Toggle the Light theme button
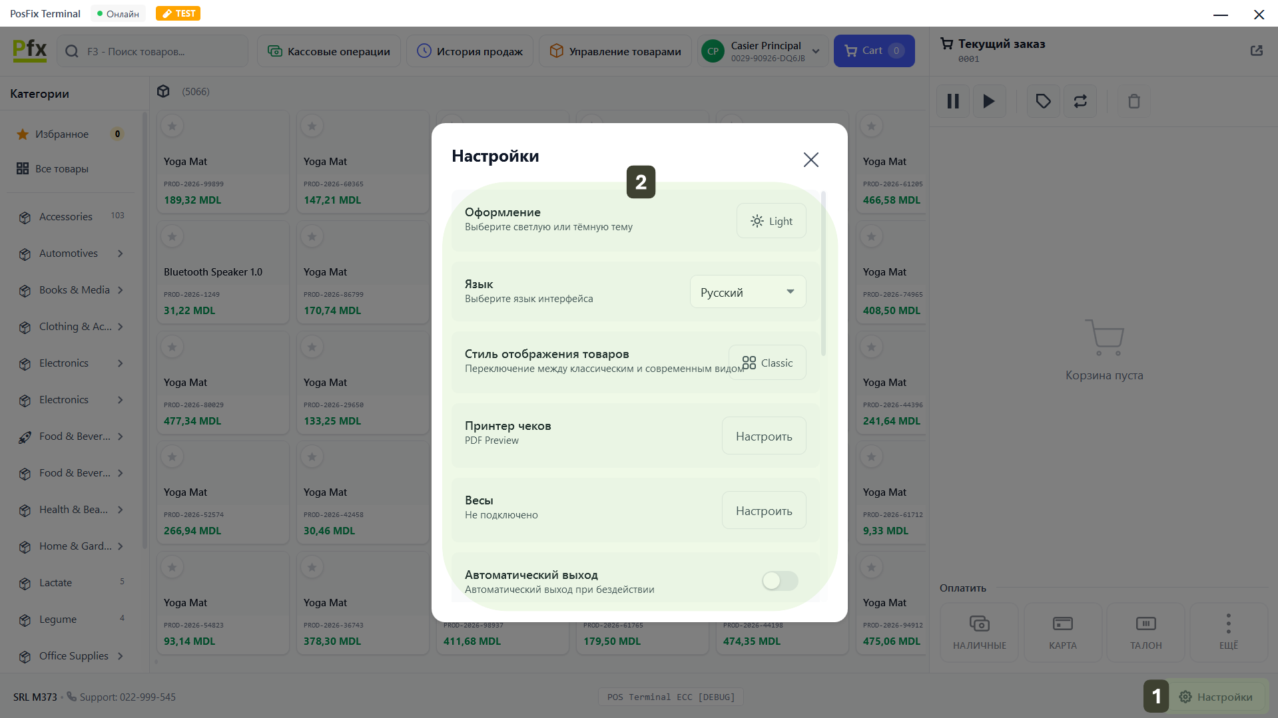 (771, 221)
